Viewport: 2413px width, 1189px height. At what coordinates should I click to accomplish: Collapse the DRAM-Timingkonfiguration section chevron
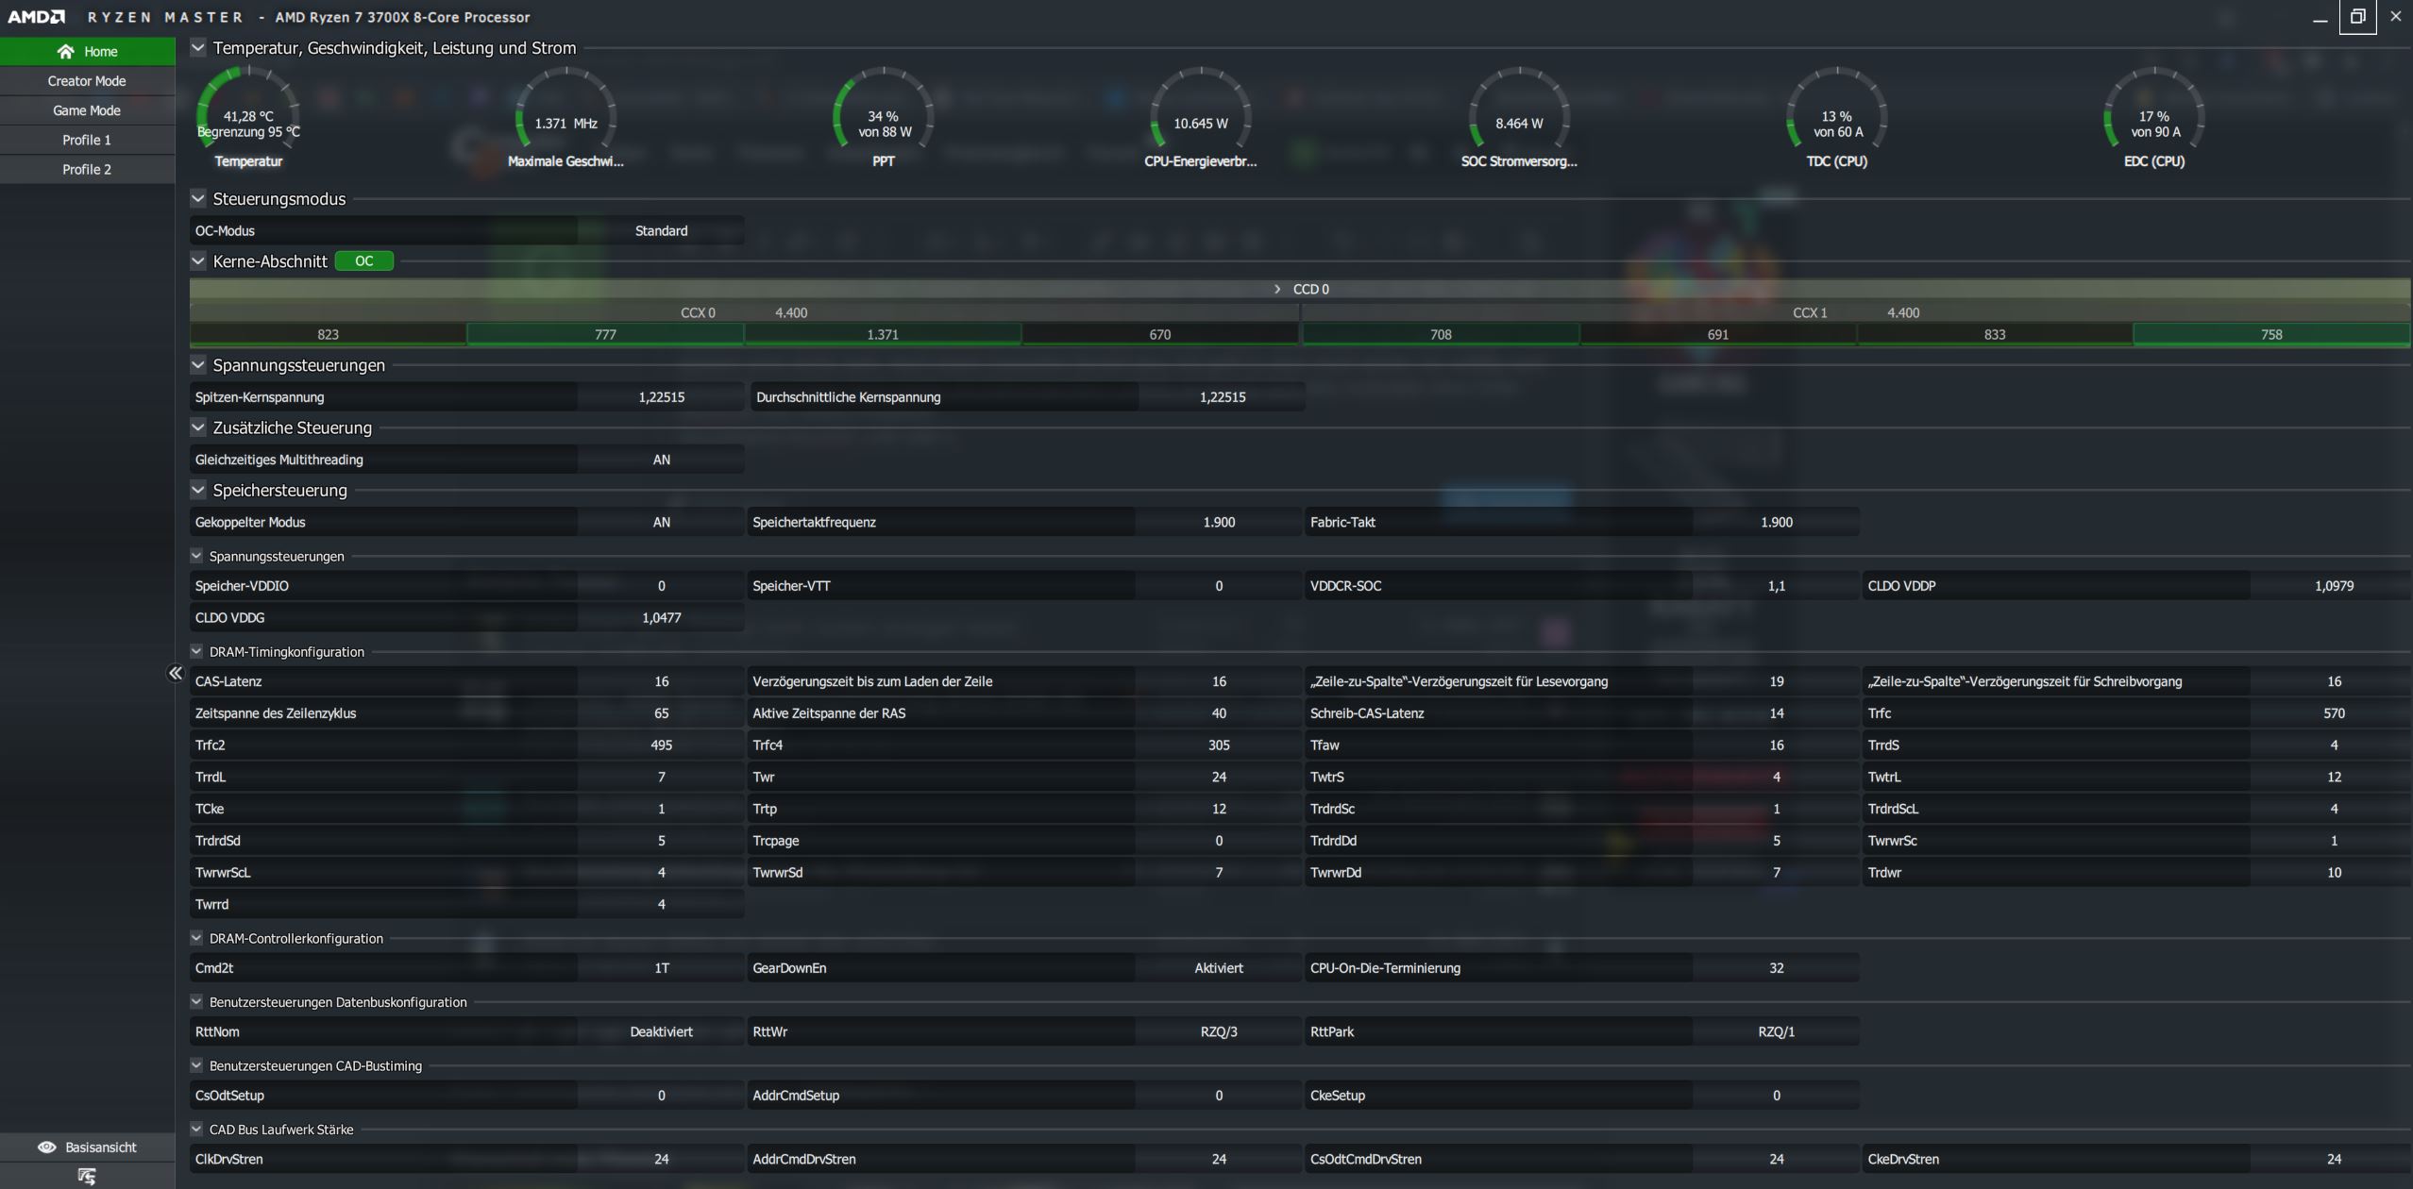click(196, 651)
